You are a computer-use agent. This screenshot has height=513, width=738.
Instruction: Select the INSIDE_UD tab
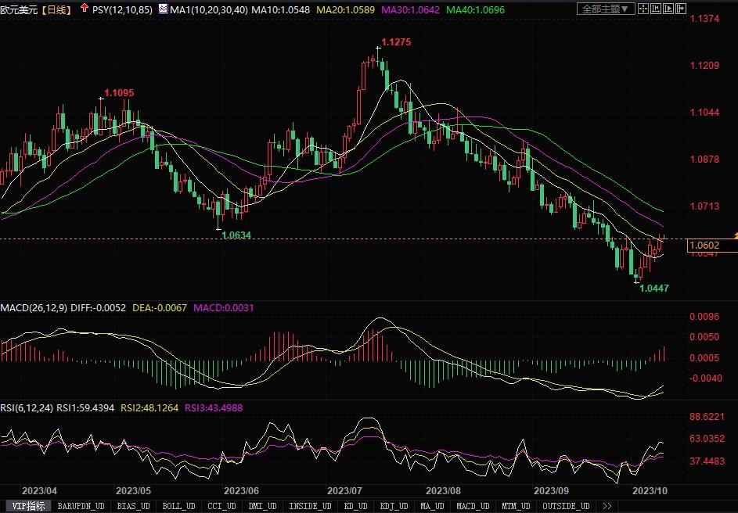point(310,506)
